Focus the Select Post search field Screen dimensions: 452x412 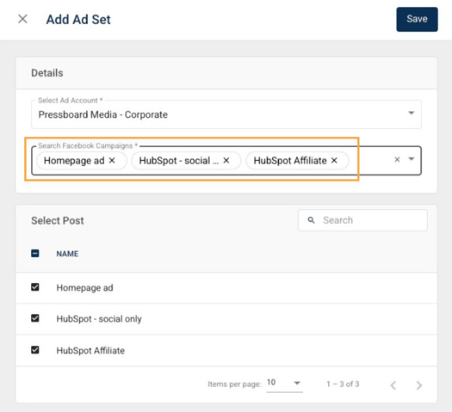362,220
